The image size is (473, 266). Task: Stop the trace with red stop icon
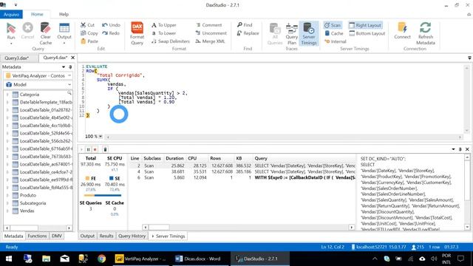click(x=95, y=149)
